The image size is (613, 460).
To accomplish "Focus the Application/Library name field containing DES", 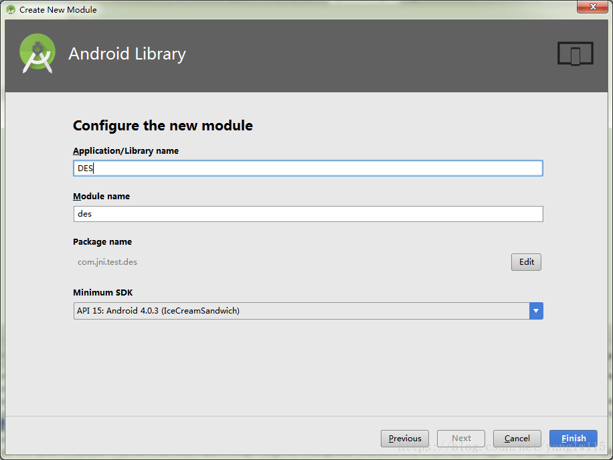I will 308,168.
